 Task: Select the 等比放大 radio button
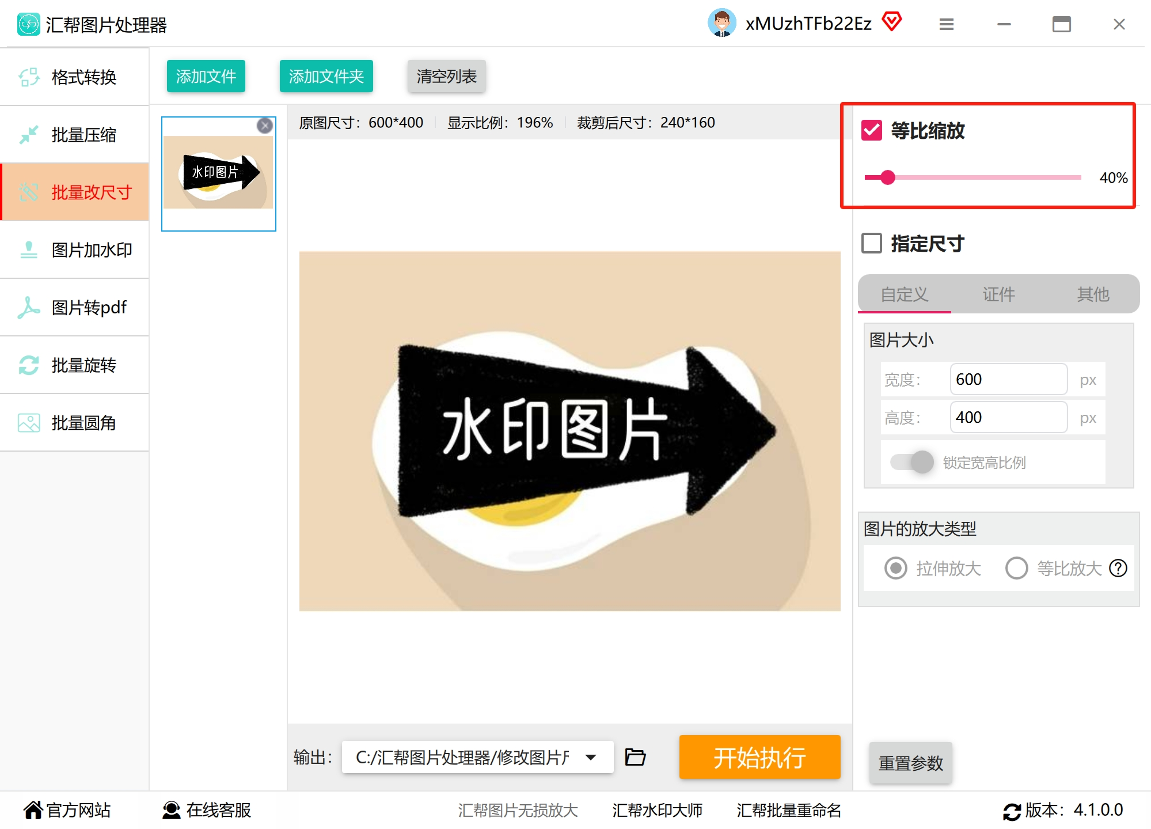1016,569
